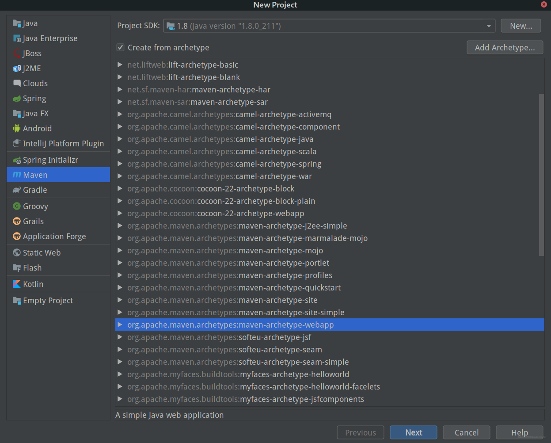Viewport: 551px width, 443px height.
Task: Click the Spring Initializr icon
Action: tap(17, 160)
